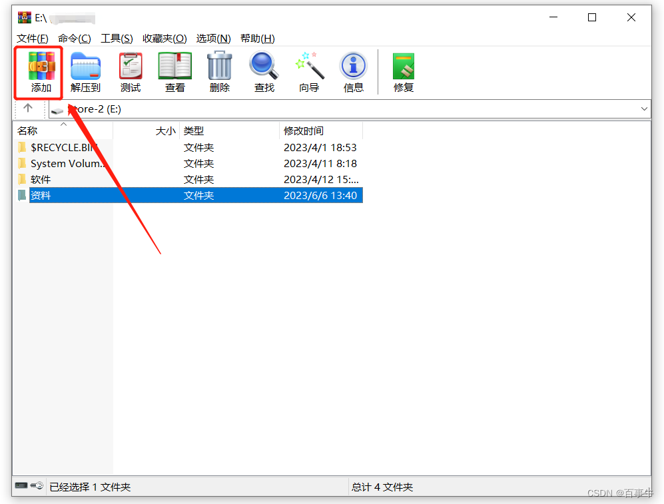
Task: Open the 帮助(H) menu
Action: [258, 39]
